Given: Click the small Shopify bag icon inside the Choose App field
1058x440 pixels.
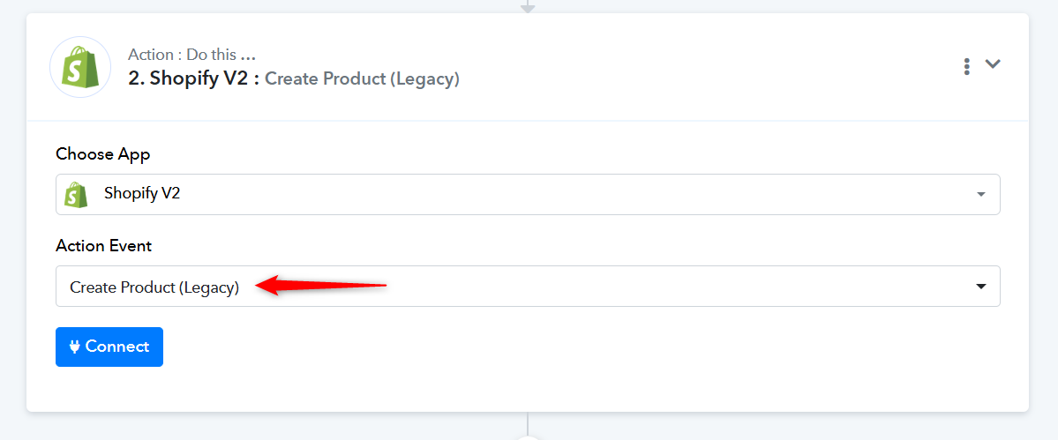Looking at the screenshot, I should 76,195.
